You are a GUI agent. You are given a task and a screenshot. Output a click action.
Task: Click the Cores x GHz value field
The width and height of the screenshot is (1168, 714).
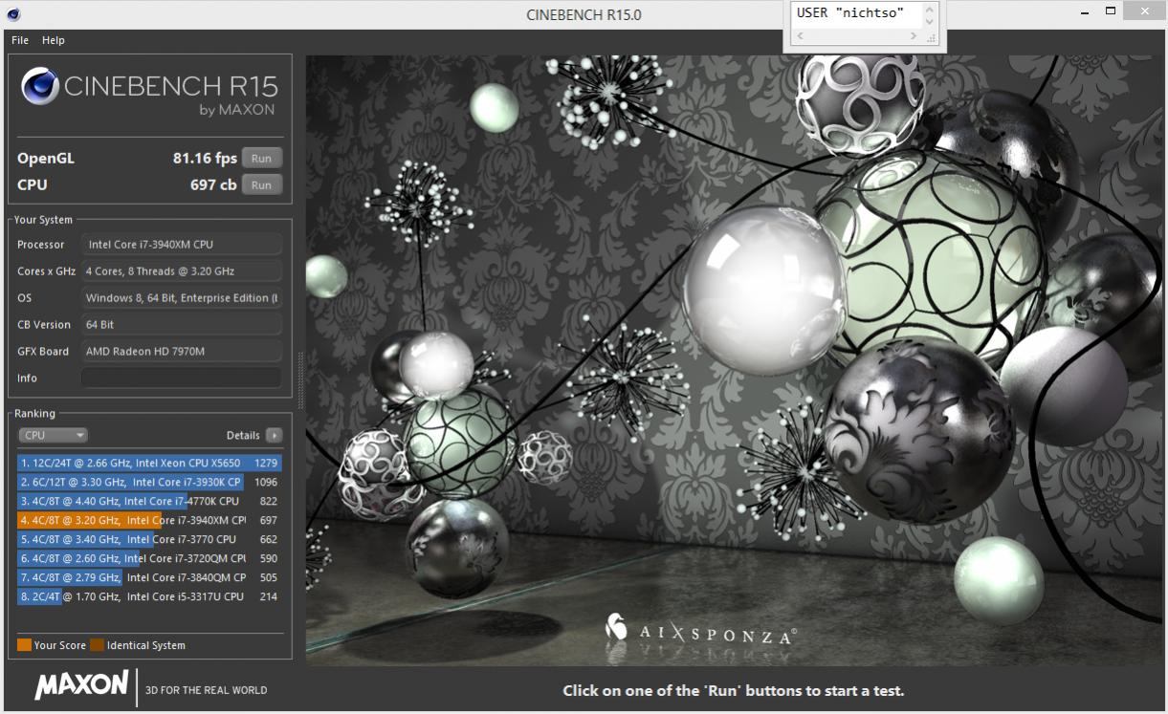(182, 270)
